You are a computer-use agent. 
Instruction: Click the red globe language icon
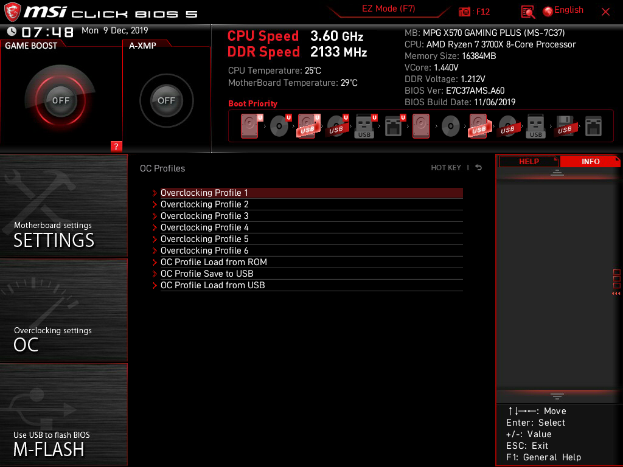point(548,12)
